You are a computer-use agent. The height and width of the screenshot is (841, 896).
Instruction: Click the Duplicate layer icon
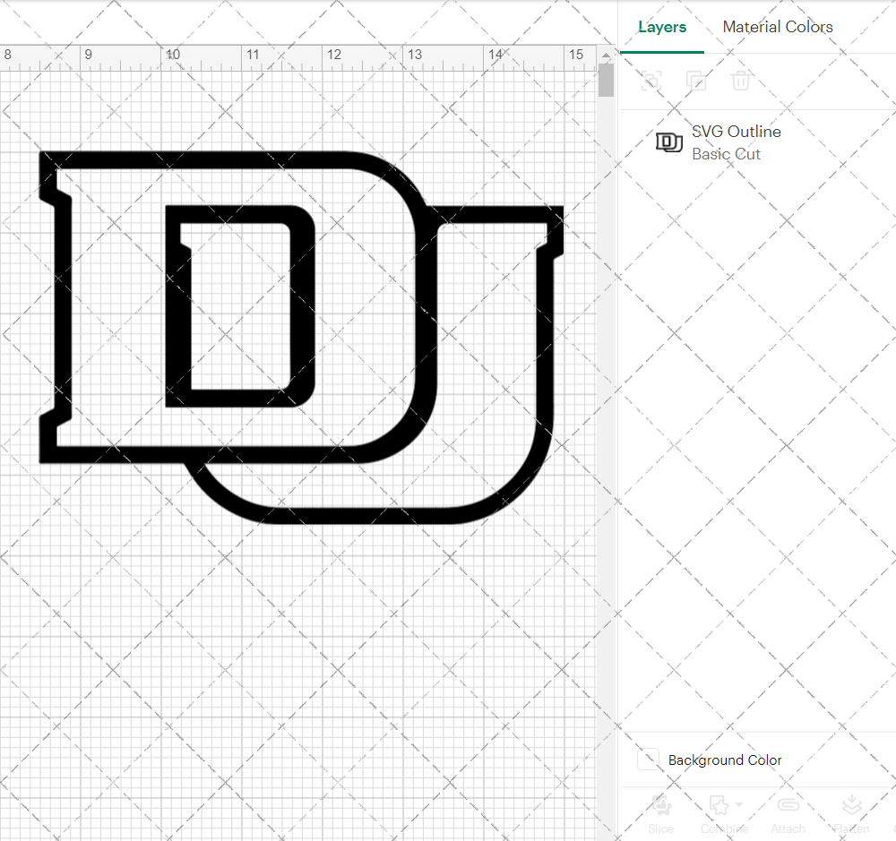point(695,81)
